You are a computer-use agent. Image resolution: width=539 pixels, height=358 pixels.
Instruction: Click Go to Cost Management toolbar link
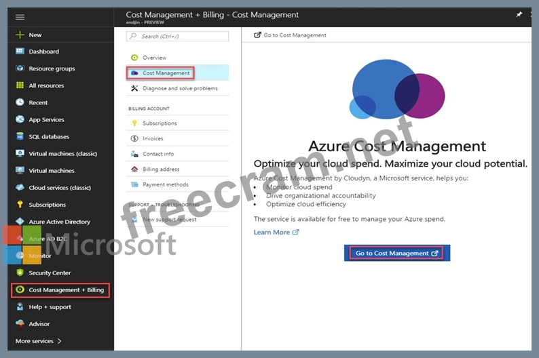coord(290,35)
